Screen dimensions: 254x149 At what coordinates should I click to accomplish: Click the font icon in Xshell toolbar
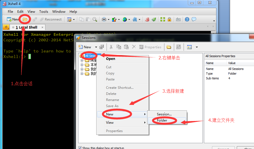(135, 19)
